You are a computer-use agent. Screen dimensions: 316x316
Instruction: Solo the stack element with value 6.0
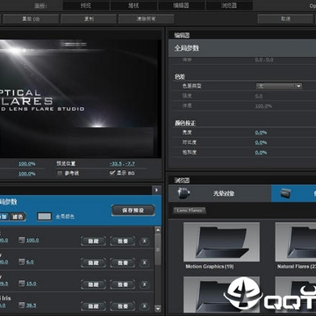pos(123,262)
